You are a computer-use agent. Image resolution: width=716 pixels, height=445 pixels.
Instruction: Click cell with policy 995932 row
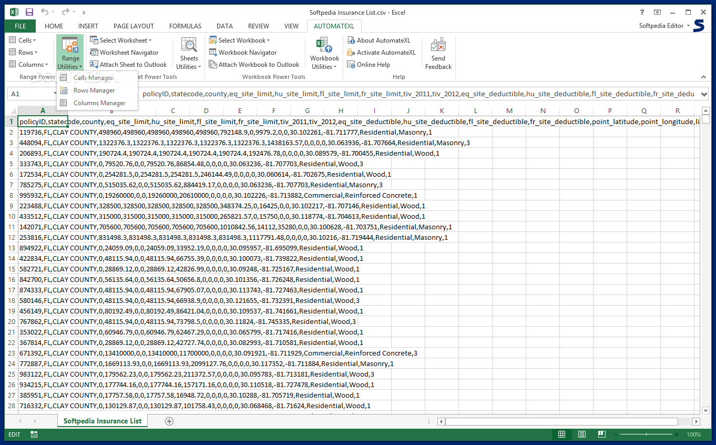pos(218,195)
